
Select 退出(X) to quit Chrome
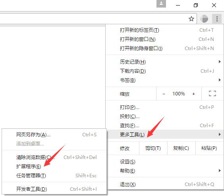165,184
